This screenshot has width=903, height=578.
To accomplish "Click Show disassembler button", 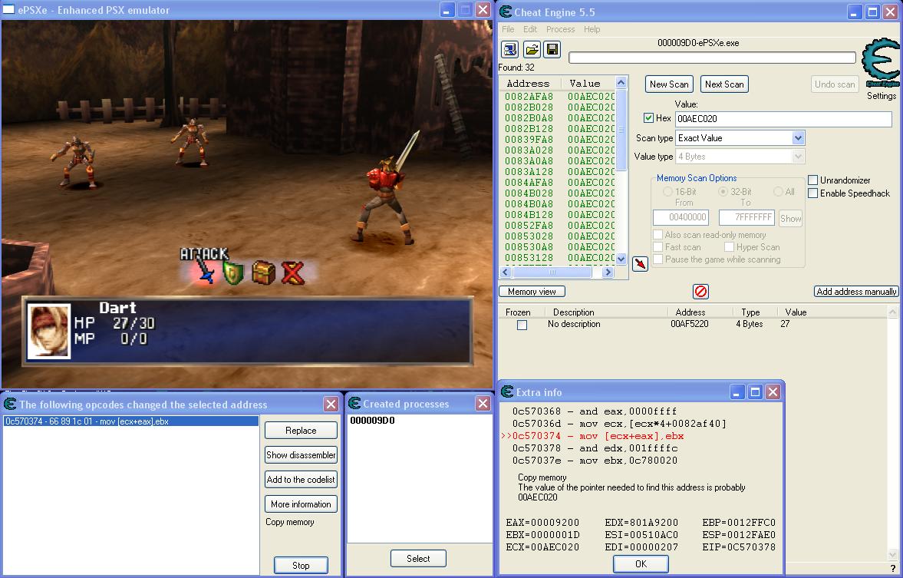I will click(301, 454).
